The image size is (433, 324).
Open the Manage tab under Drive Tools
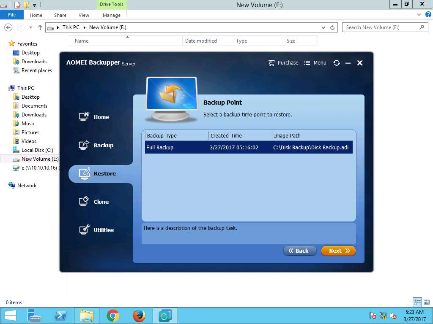tap(112, 15)
